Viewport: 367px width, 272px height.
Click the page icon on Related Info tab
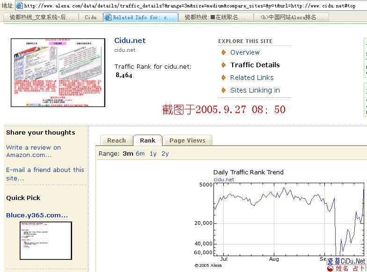[108, 17]
